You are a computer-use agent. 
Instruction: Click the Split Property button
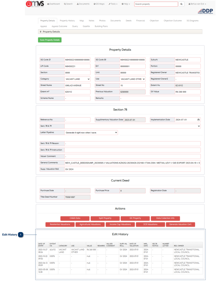[105, 218]
